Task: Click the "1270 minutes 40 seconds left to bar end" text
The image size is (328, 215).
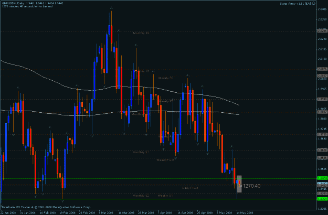Action: [x=27, y=6]
